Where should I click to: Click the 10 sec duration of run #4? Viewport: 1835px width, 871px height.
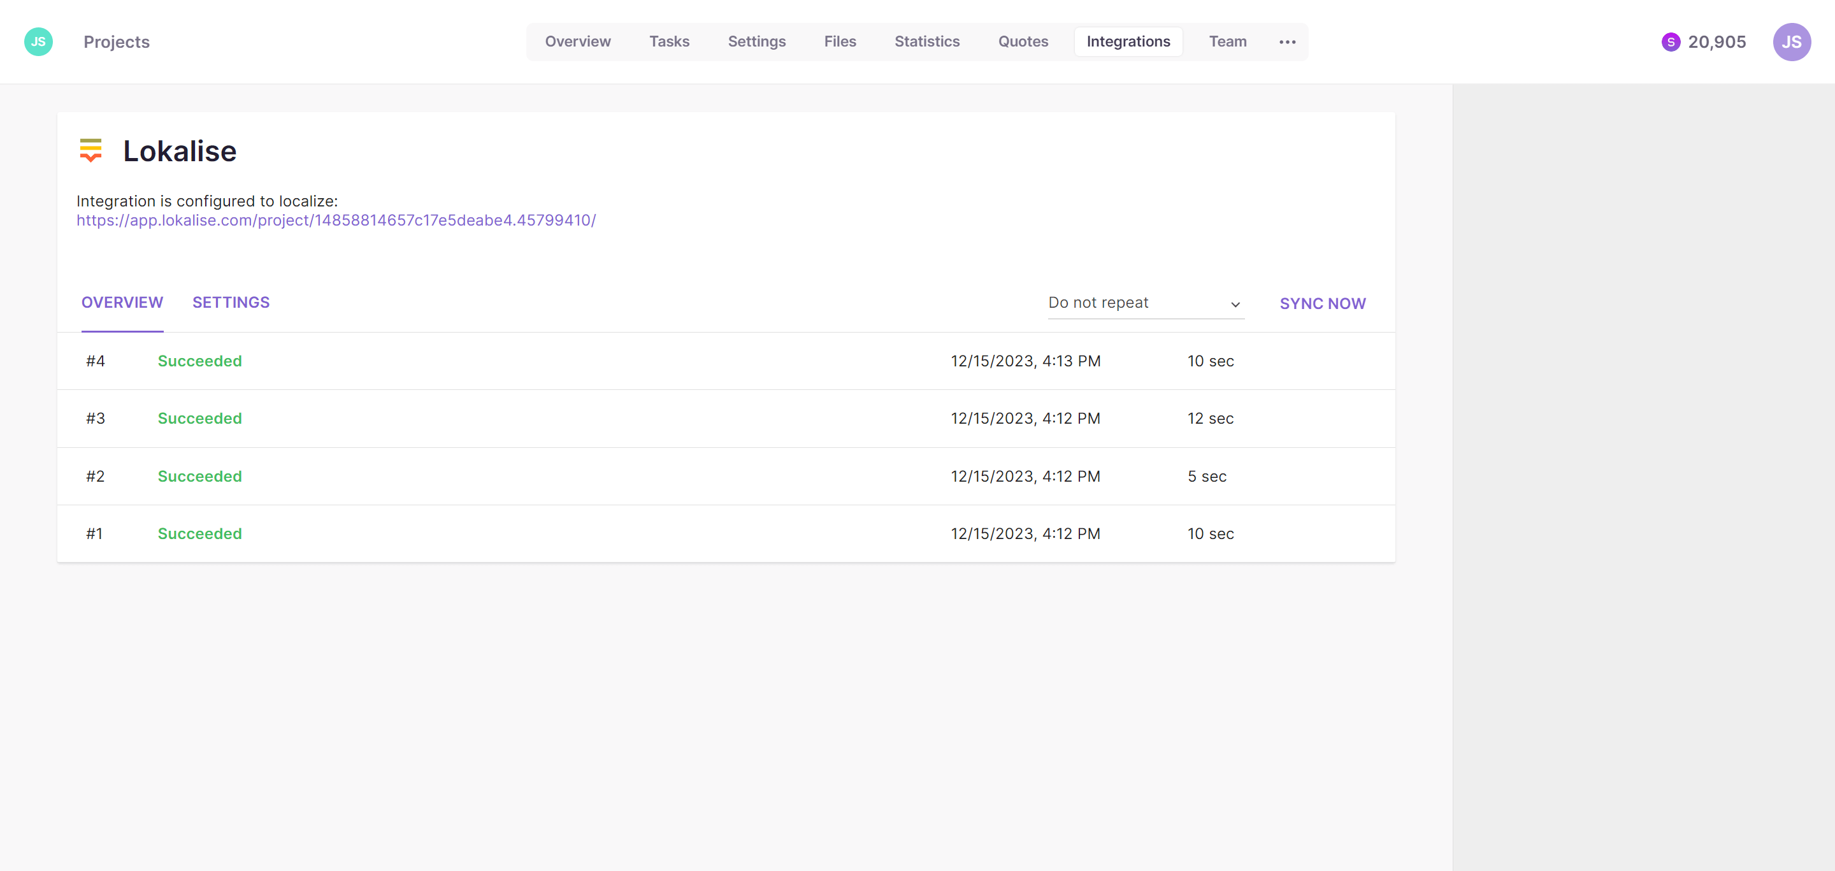1211,361
